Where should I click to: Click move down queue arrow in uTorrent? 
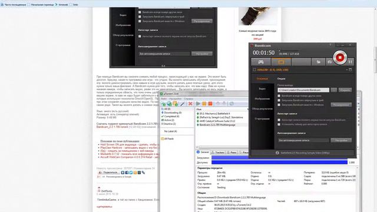click(x=224, y=104)
